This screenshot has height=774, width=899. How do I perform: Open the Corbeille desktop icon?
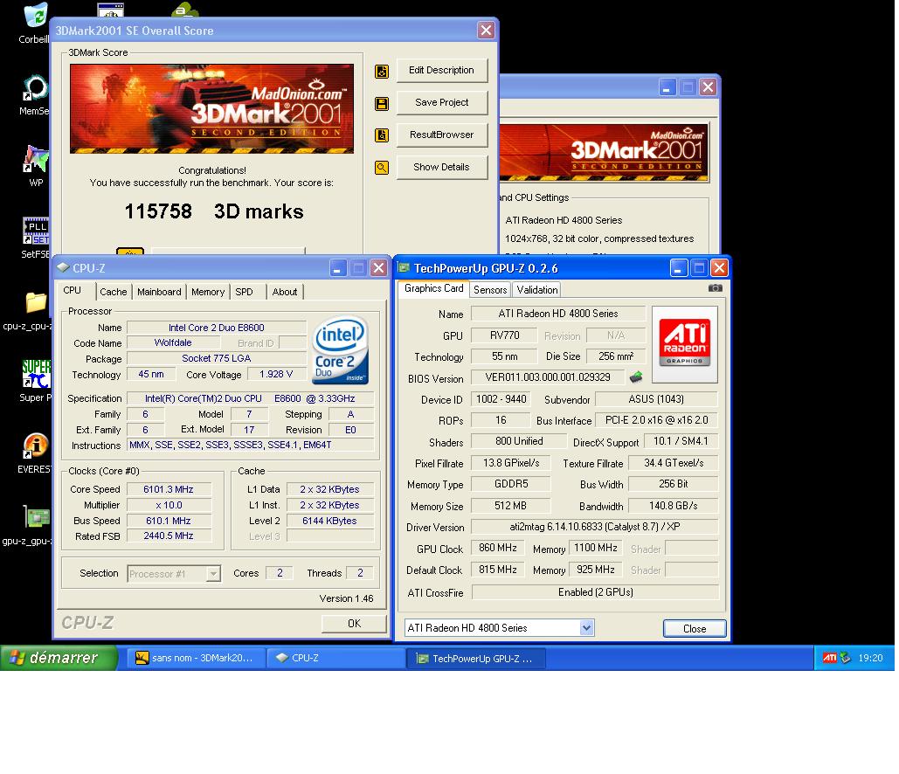pyautogui.click(x=34, y=23)
